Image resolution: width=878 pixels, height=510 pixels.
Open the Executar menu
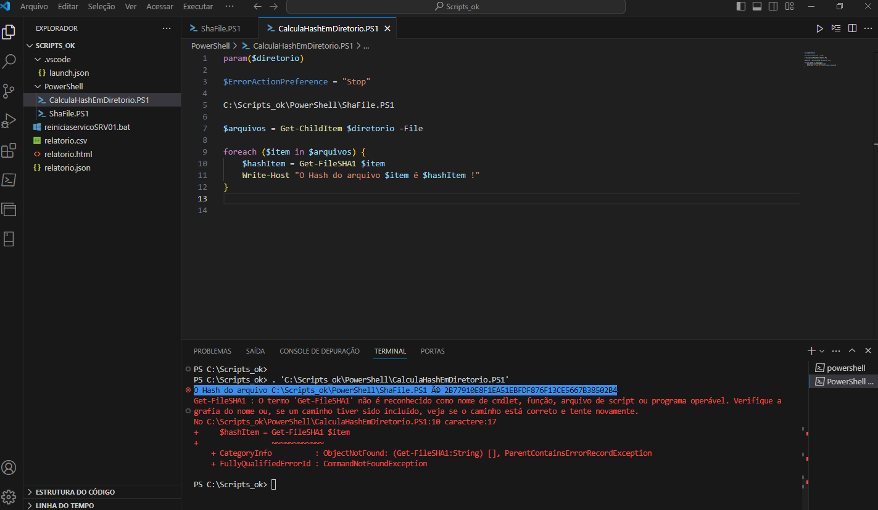[198, 7]
